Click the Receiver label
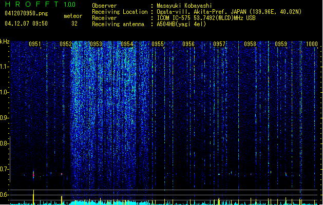323x205 pixels. point(104,18)
